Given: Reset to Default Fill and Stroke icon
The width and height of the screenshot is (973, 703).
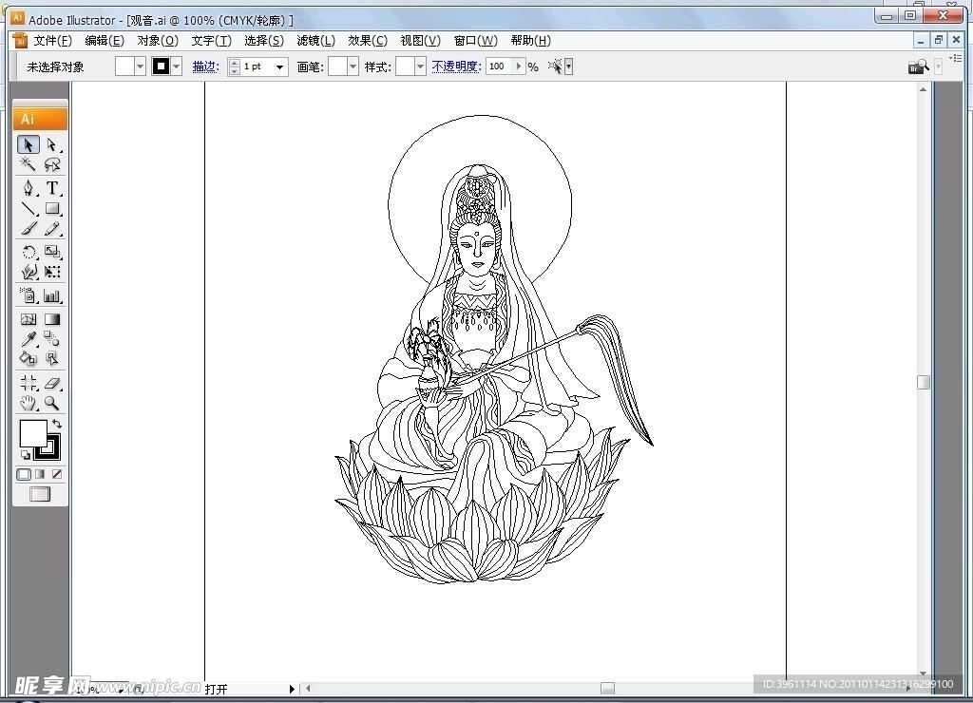Looking at the screenshot, I should [x=26, y=455].
